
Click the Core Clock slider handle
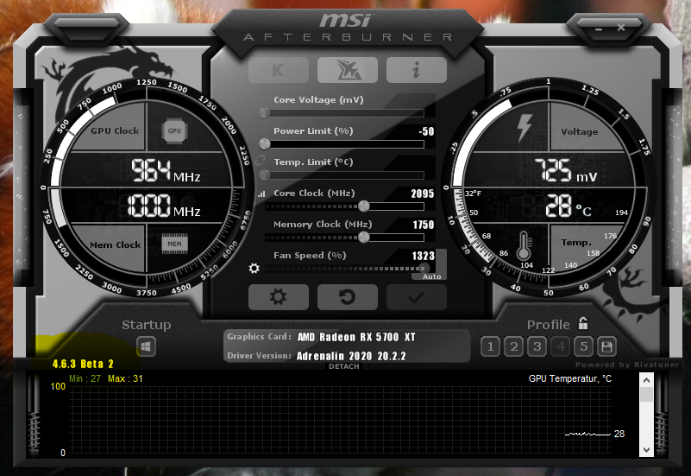point(363,206)
